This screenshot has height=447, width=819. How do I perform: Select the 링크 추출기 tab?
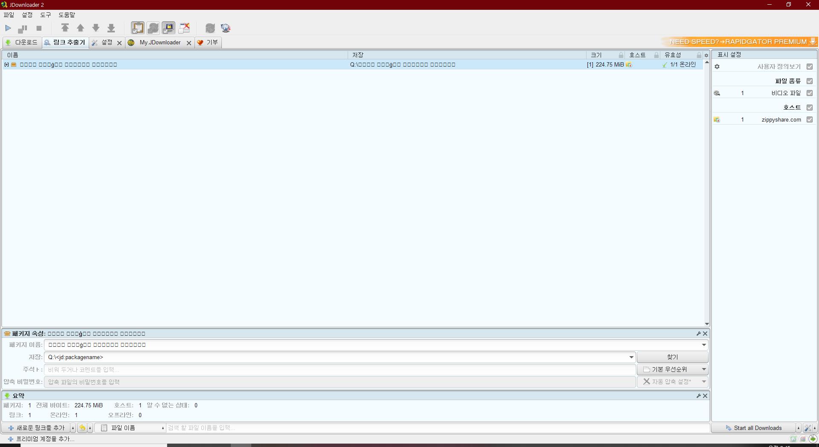[65, 42]
